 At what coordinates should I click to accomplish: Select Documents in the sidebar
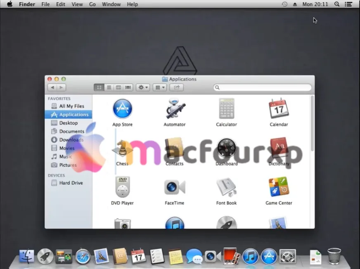[x=69, y=131]
